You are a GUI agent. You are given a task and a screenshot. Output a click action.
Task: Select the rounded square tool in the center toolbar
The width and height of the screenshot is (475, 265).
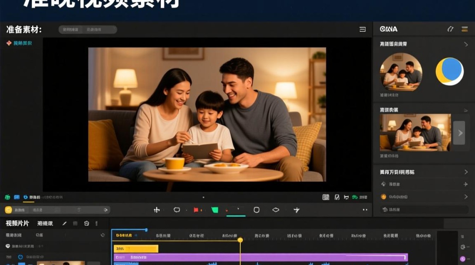[x=257, y=210]
